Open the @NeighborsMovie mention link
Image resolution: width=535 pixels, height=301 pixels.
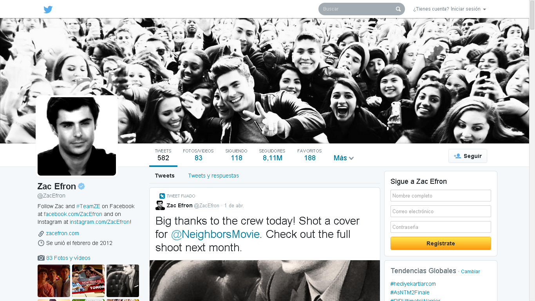215,234
